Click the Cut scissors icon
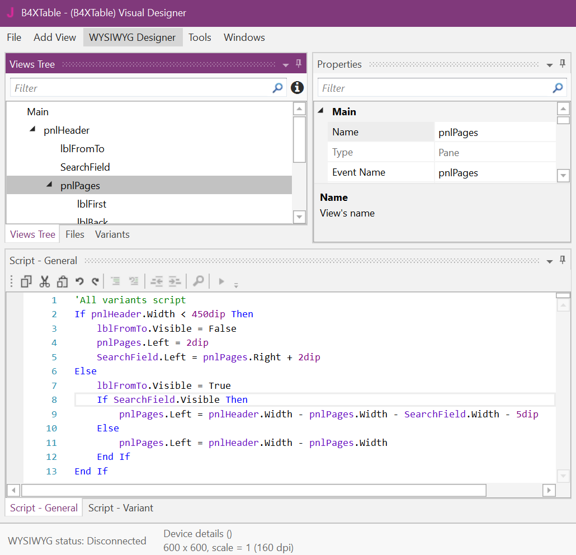Screen dimensions: 576x555 pyautogui.click(x=45, y=281)
